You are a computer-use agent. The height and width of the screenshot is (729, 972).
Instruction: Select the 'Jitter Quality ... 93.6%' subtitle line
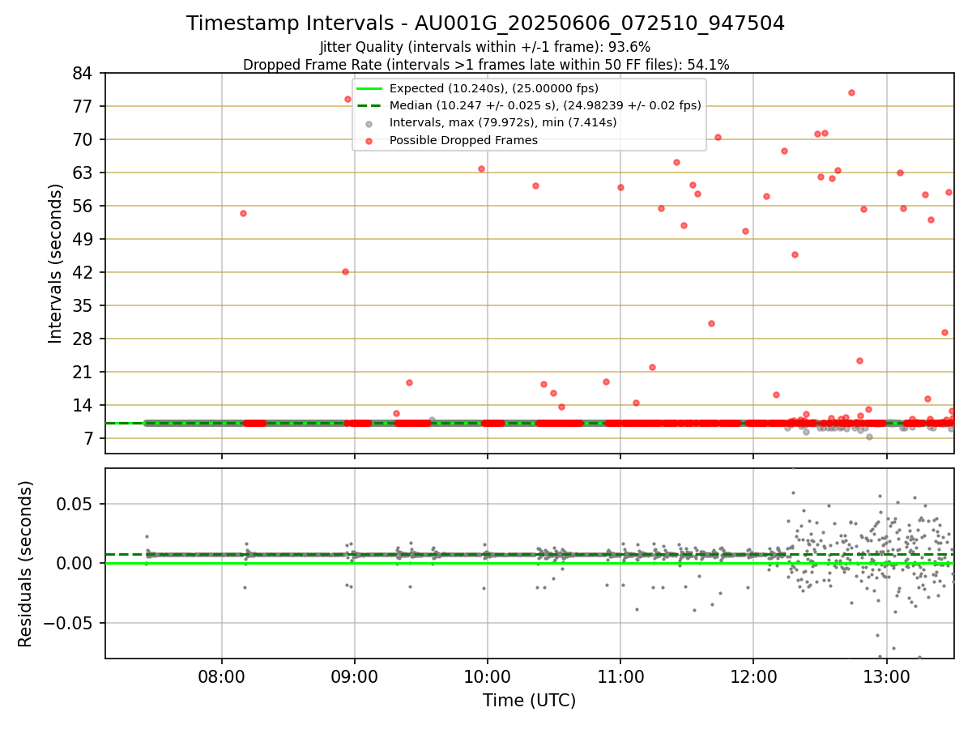click(485, 47)
